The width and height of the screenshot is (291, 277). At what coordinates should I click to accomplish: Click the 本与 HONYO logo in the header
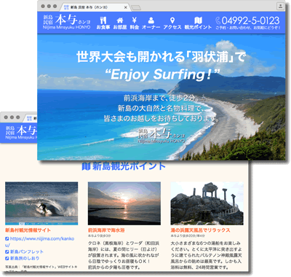click(x=67, y=22)
